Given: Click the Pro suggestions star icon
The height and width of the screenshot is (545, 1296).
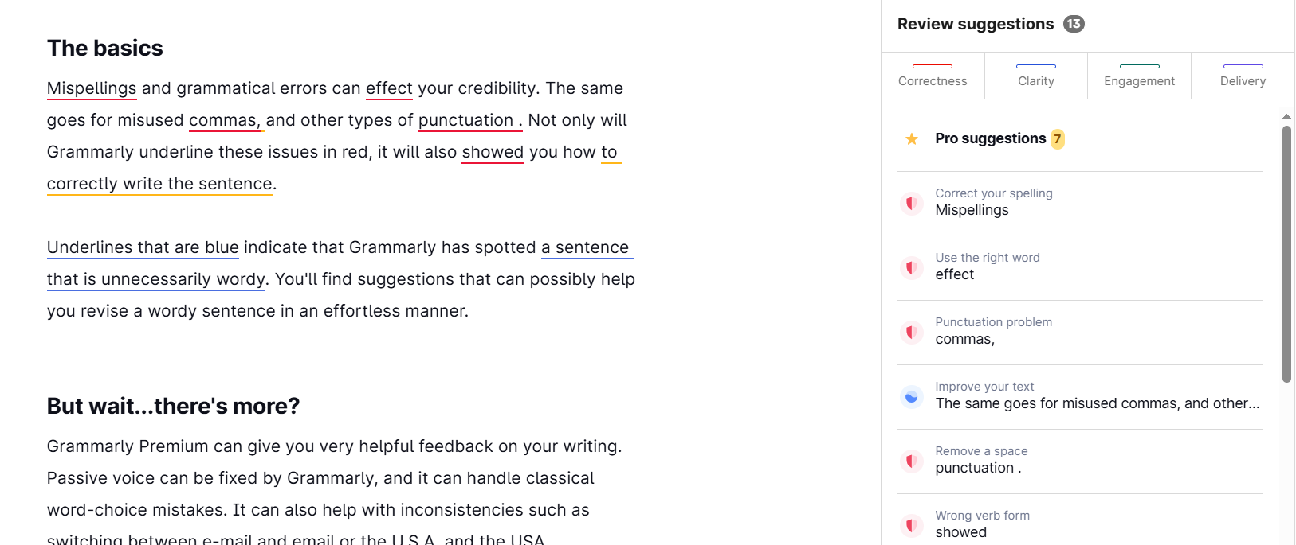Looking at the screenshot, I should [x=912, y=139].
